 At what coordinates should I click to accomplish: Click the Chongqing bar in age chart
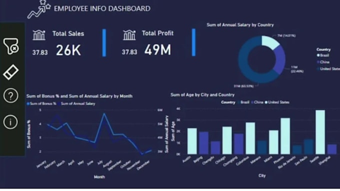(x=238, y=144)
